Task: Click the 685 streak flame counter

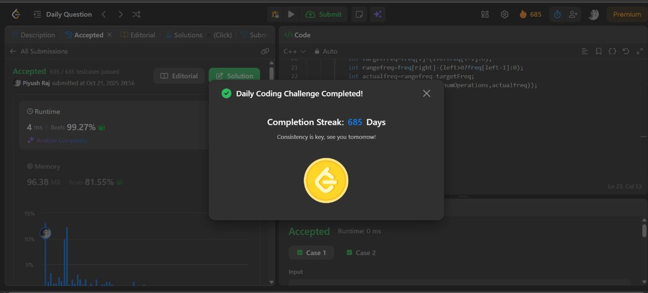Action: coord(530,15)
